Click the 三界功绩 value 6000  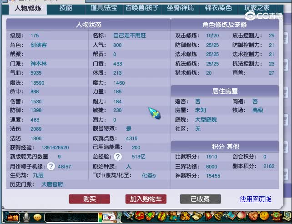tap(211, 167)
